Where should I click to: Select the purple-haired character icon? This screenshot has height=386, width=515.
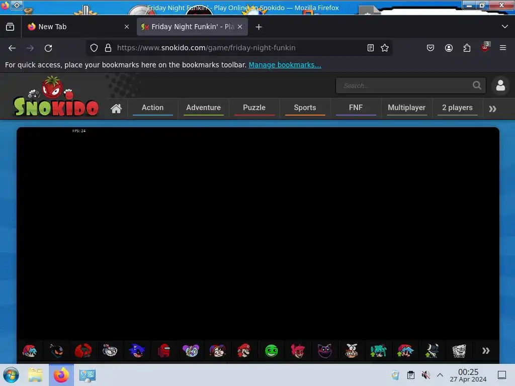pos(191,350)
